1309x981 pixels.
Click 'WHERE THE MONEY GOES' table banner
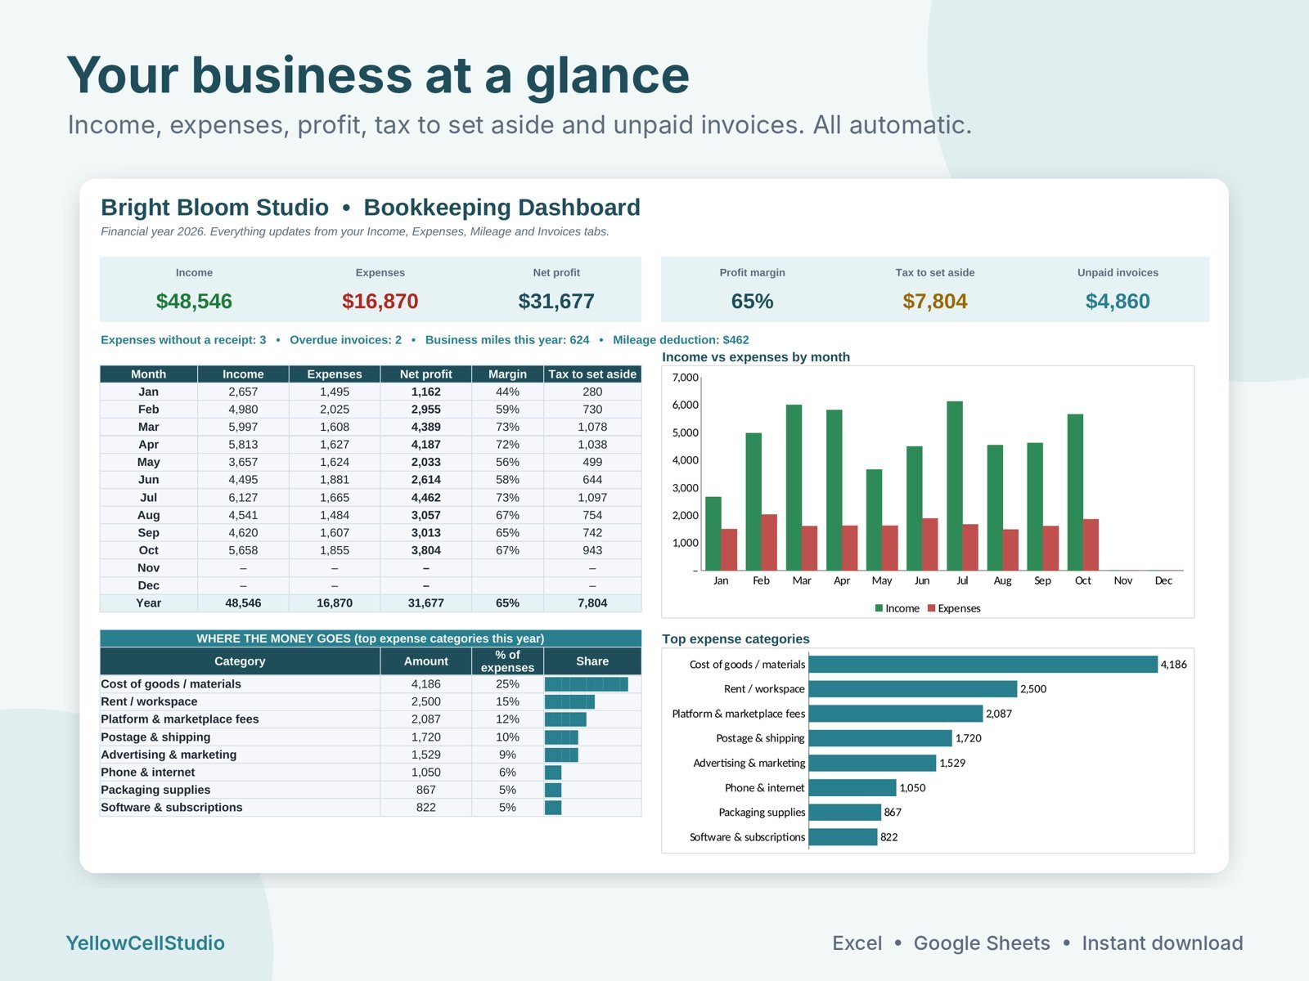tap(371, 638)
